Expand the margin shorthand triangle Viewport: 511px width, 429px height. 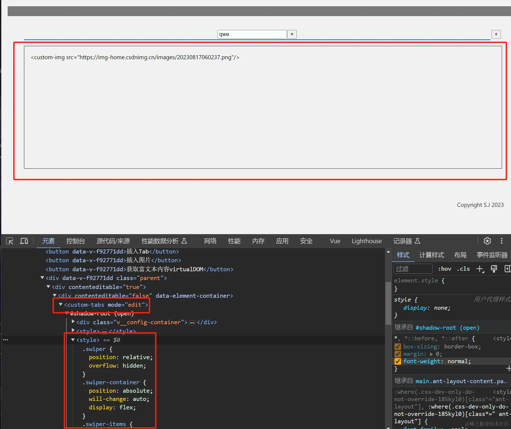[431, 354]
